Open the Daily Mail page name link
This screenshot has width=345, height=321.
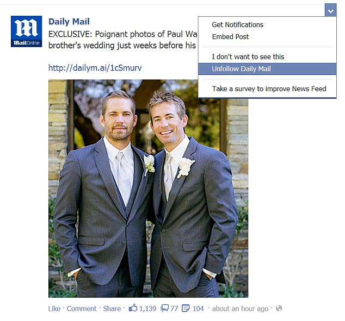pos(69,22)
